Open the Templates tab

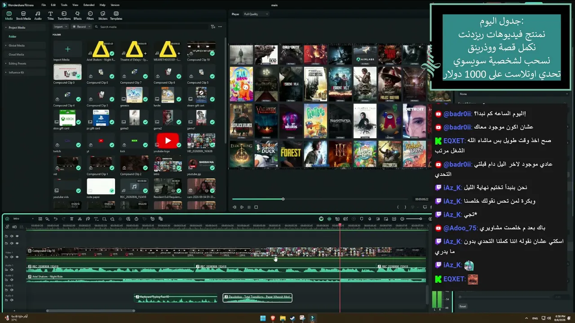116,16
